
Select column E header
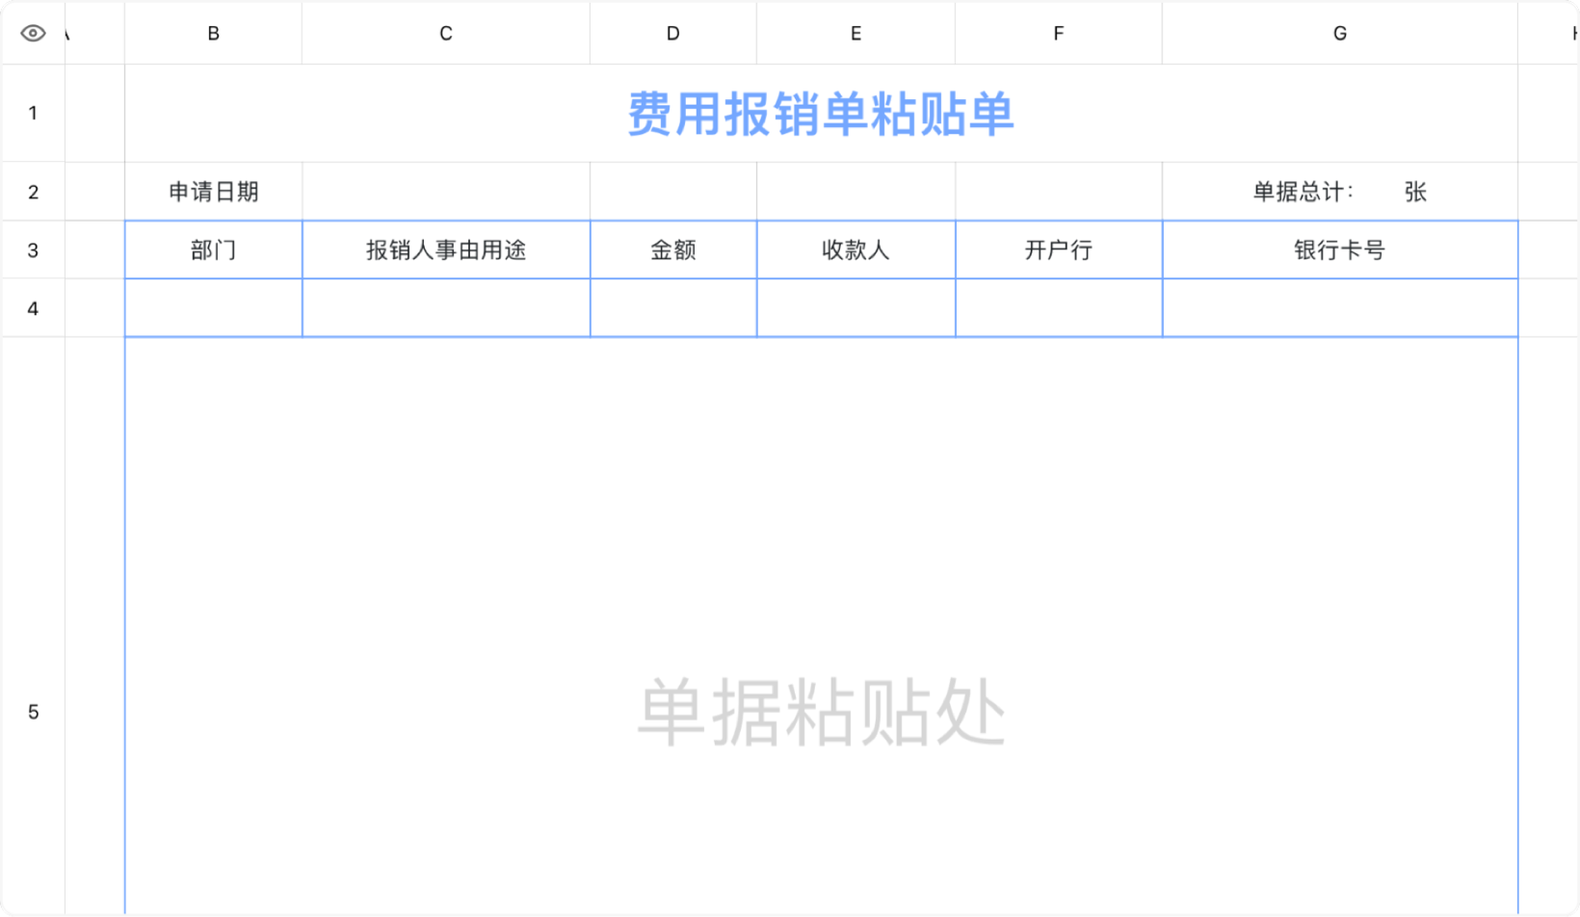pyautogui.click(x=856, y=34)
